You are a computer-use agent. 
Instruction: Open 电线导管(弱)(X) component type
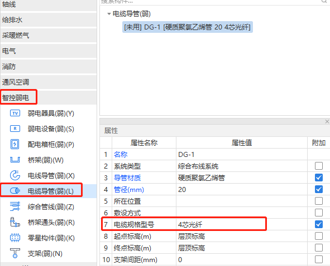(51, 176)
